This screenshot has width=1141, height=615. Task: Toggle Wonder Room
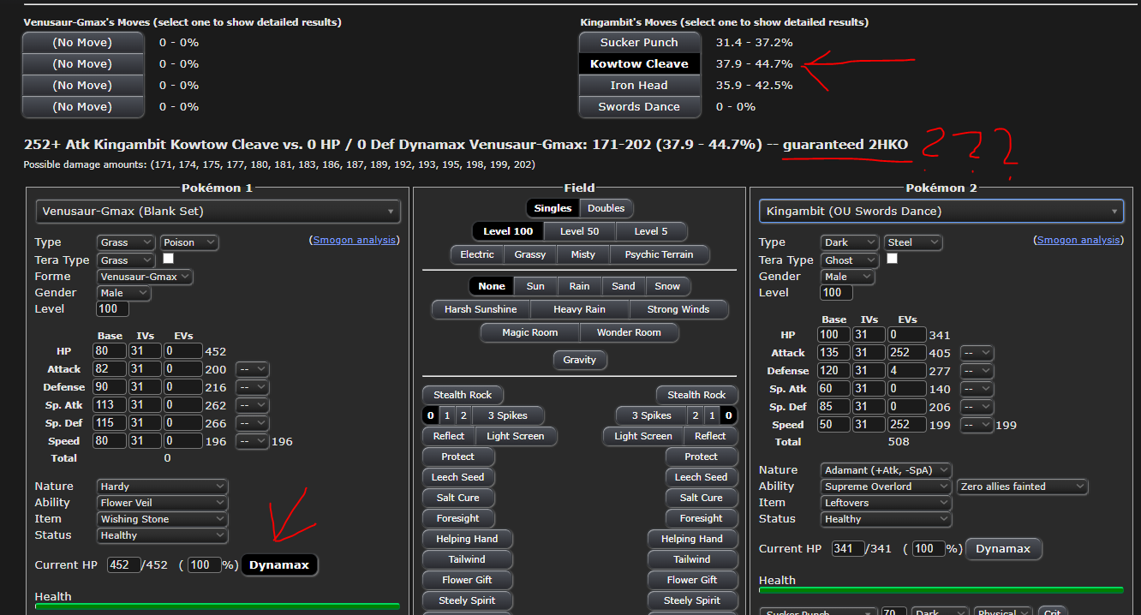coord(630,332)
